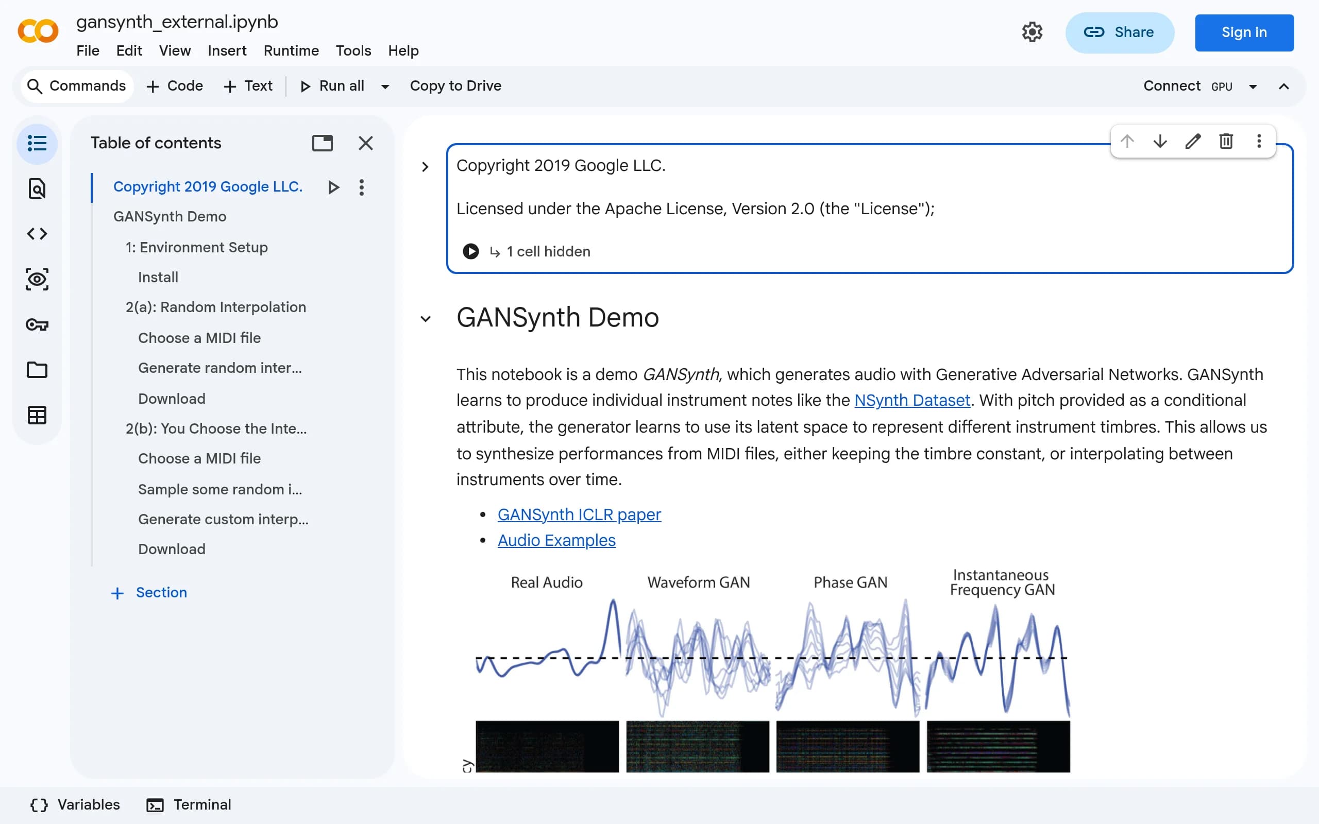Screen dimensions: 1319x824
Task: Go to Sample some random i... entry
Action: [x=219, y=489]
